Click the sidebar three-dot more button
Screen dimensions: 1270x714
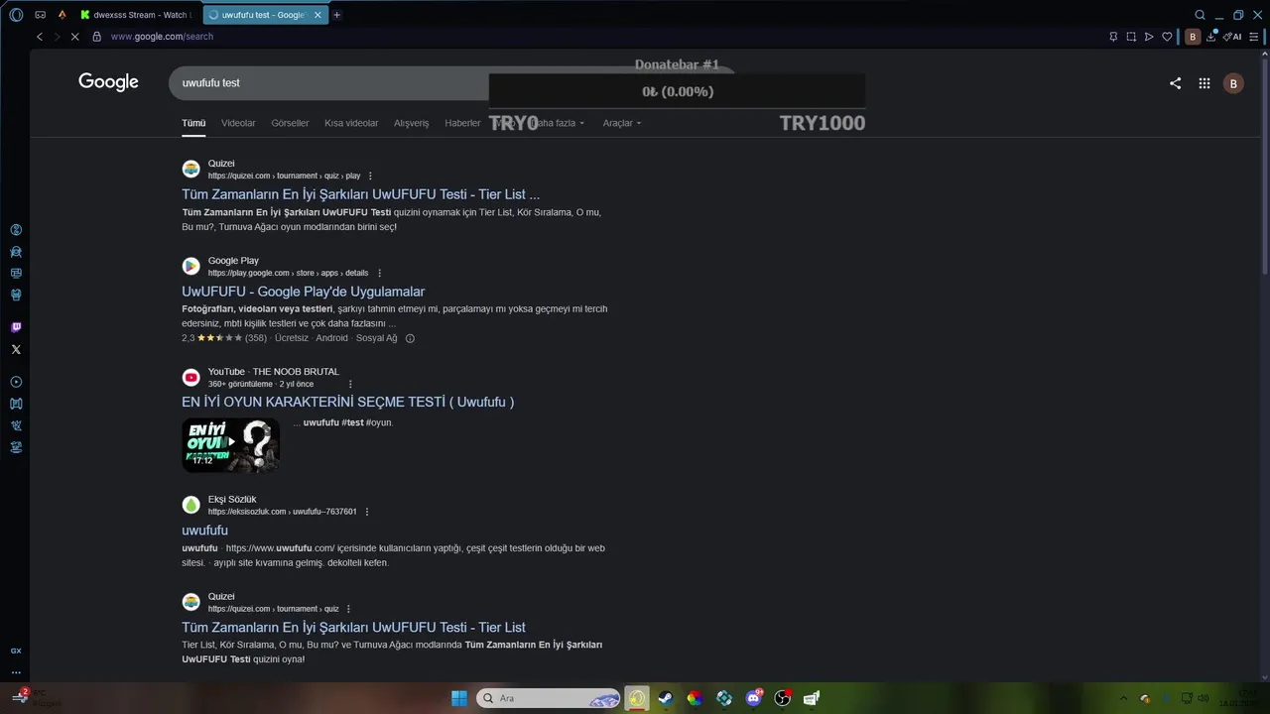(x=16, y=672)
